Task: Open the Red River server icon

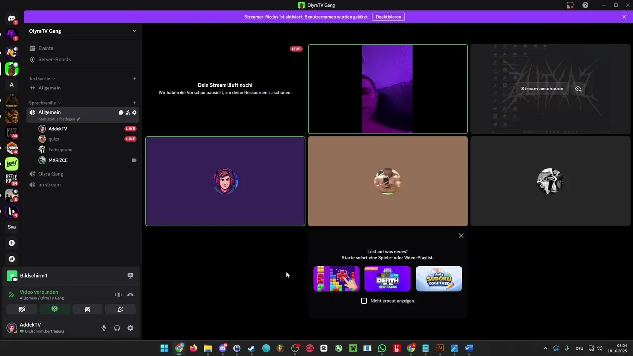Action: pyautogui.click(x=12, y=179)
